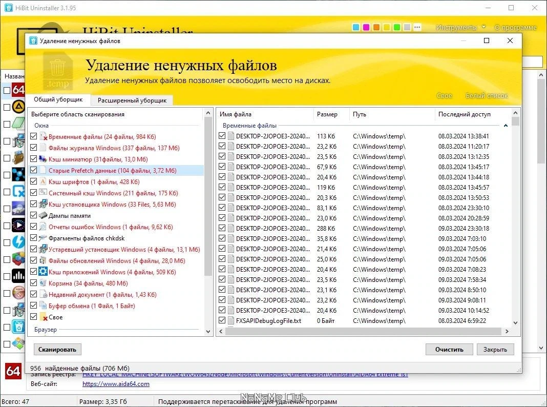This screenshot has height=407, width=547.
Task: Click the Свое custom folder icon
Action: coord(43,317)
